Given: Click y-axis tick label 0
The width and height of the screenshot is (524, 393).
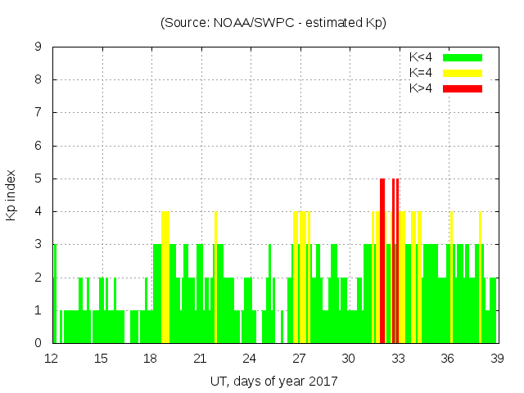Looking at the screenshot, I should point(38,343).
